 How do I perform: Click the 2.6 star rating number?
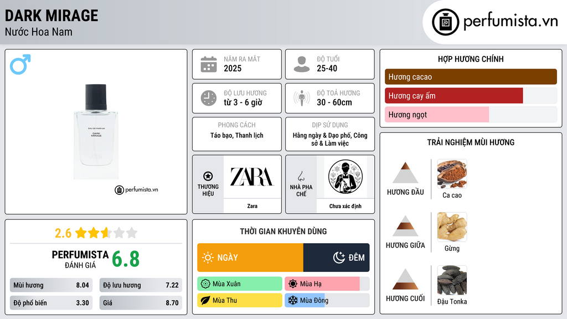point(63,233)
